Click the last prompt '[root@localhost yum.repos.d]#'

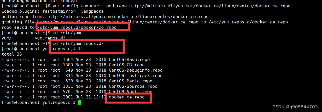(x=39, y=102)
